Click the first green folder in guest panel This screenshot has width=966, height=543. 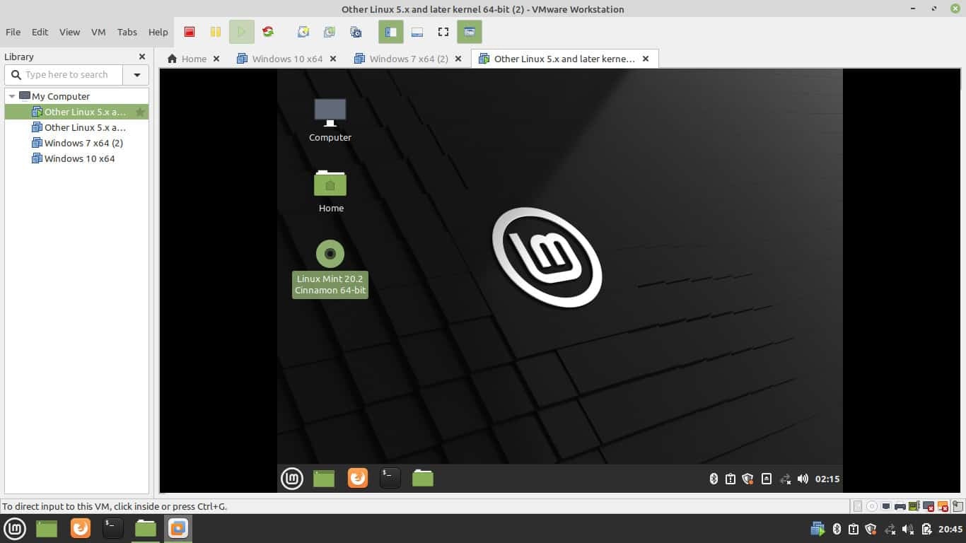click(x=324, y=479)
